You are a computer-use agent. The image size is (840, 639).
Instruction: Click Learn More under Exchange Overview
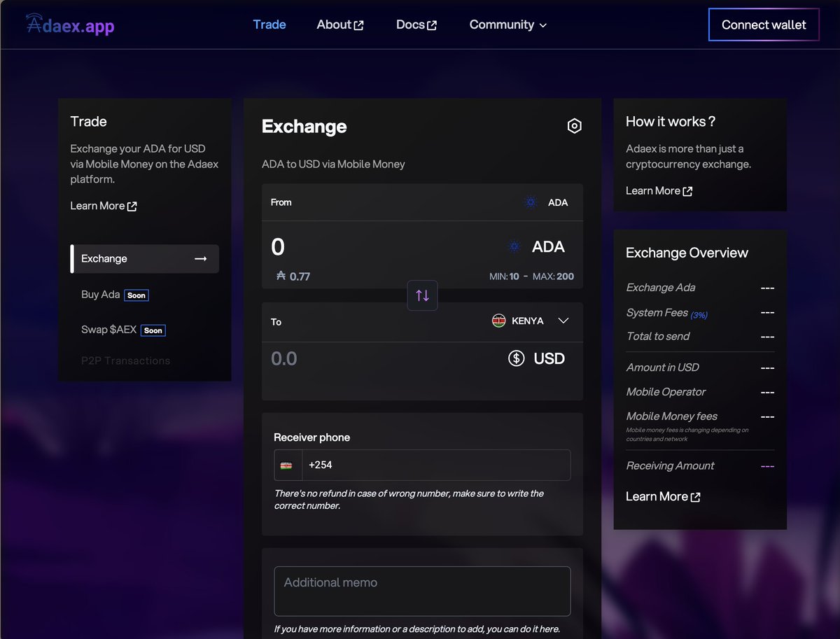[x=663, y=496]
